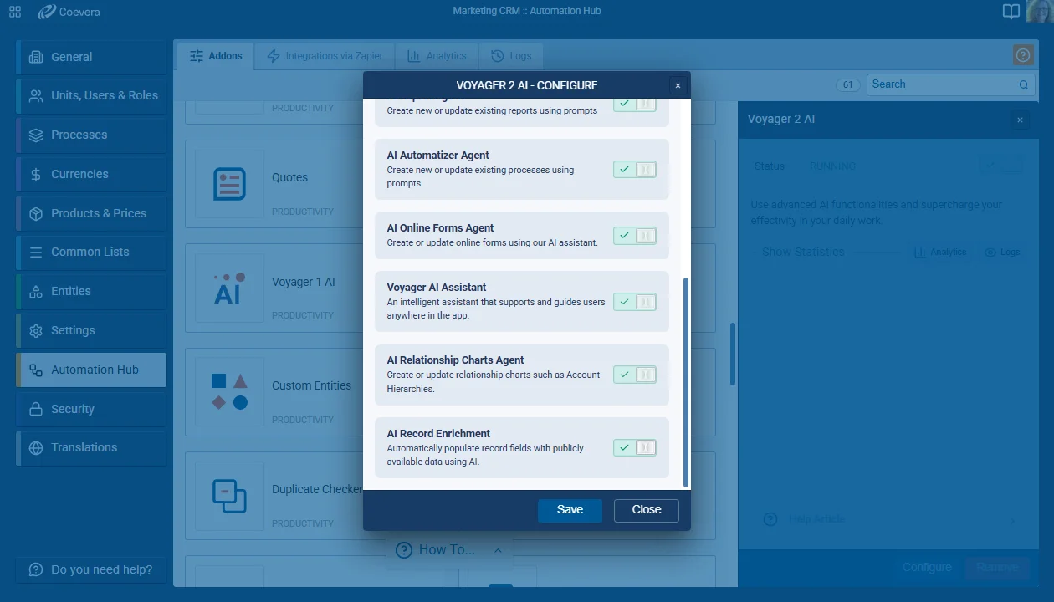The image size is (1054, 602).
Task: Switch to the Analytics tab
Action: pos(437,56)
